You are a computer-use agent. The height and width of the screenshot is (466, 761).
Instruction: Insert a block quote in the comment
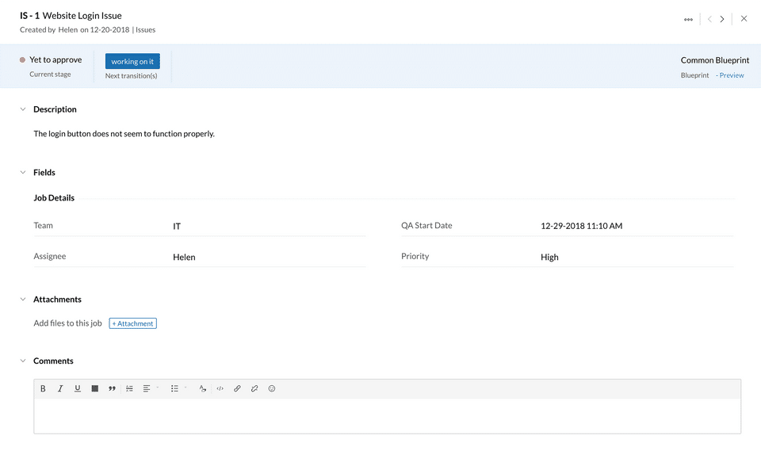[112, 388]
